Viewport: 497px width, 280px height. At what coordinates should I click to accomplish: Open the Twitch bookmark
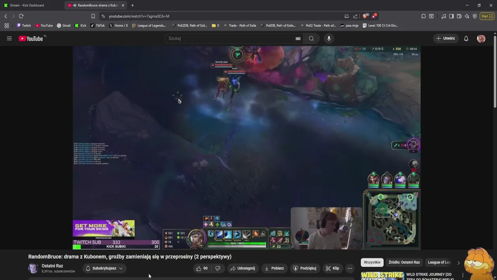pyautogui.click(x=24, y=26)
